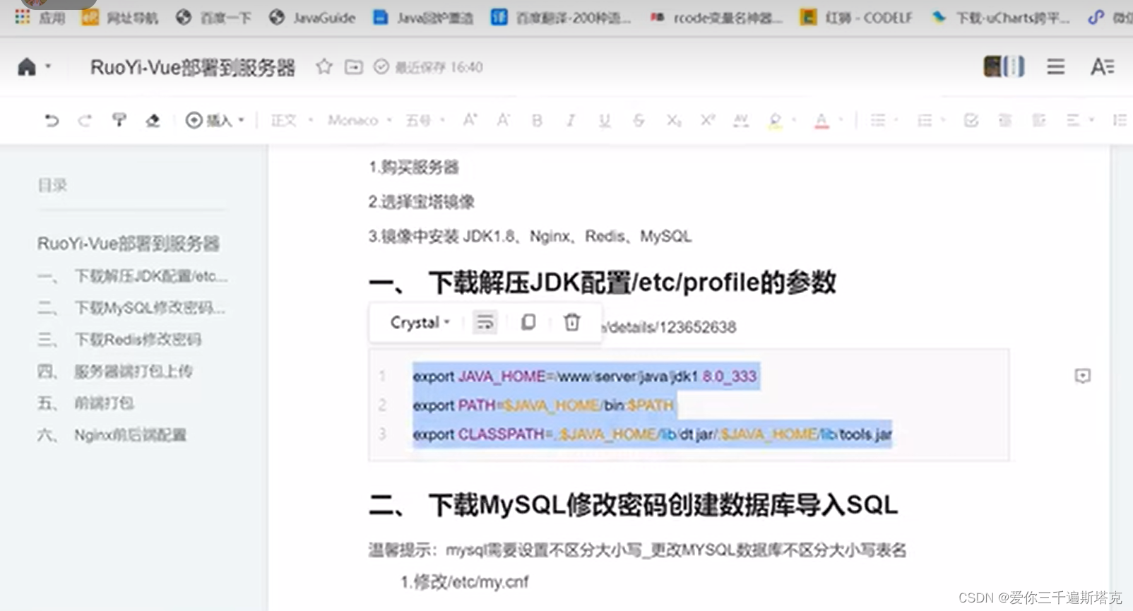This screenshot has height=611, width=1133.
Task: Copy the code block contents
Action: click(528, 322)
